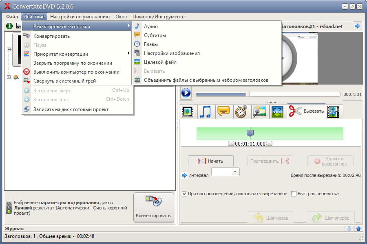Image resolution: width=367 pixels, height=244 pixels.
Task: Open the audio music notes tab
Action: tap(206, 111)
